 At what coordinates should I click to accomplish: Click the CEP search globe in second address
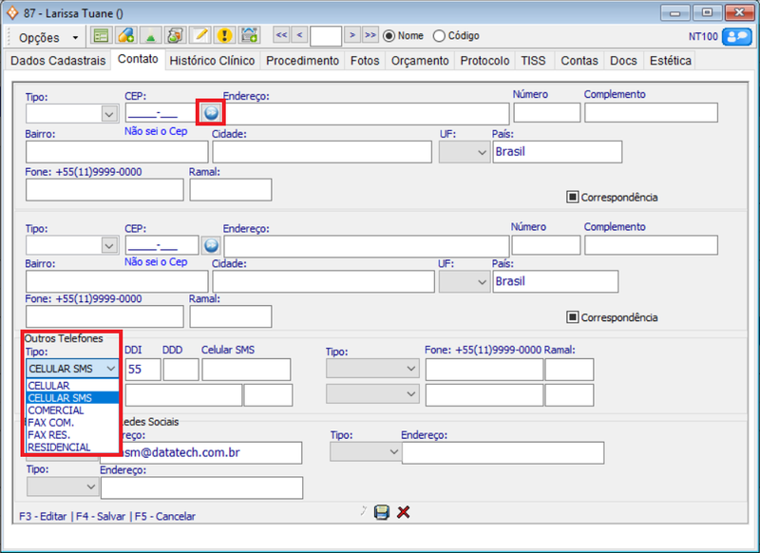[211, 245]
